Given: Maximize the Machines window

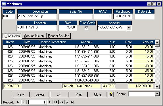Looking at the screenshot, I should coord(154,4).
